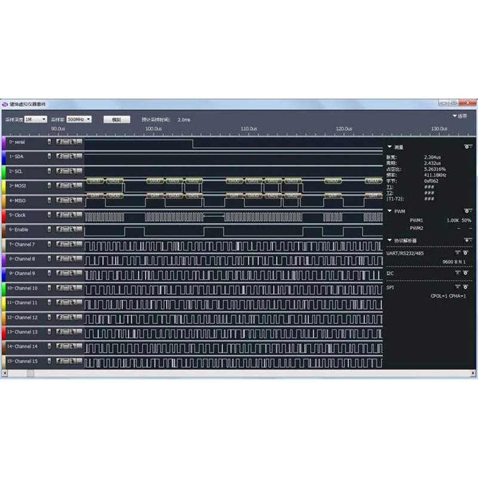
Task: Remove the I2C protocol decoder
Action: pyautogui.click(x=458, y=273)
